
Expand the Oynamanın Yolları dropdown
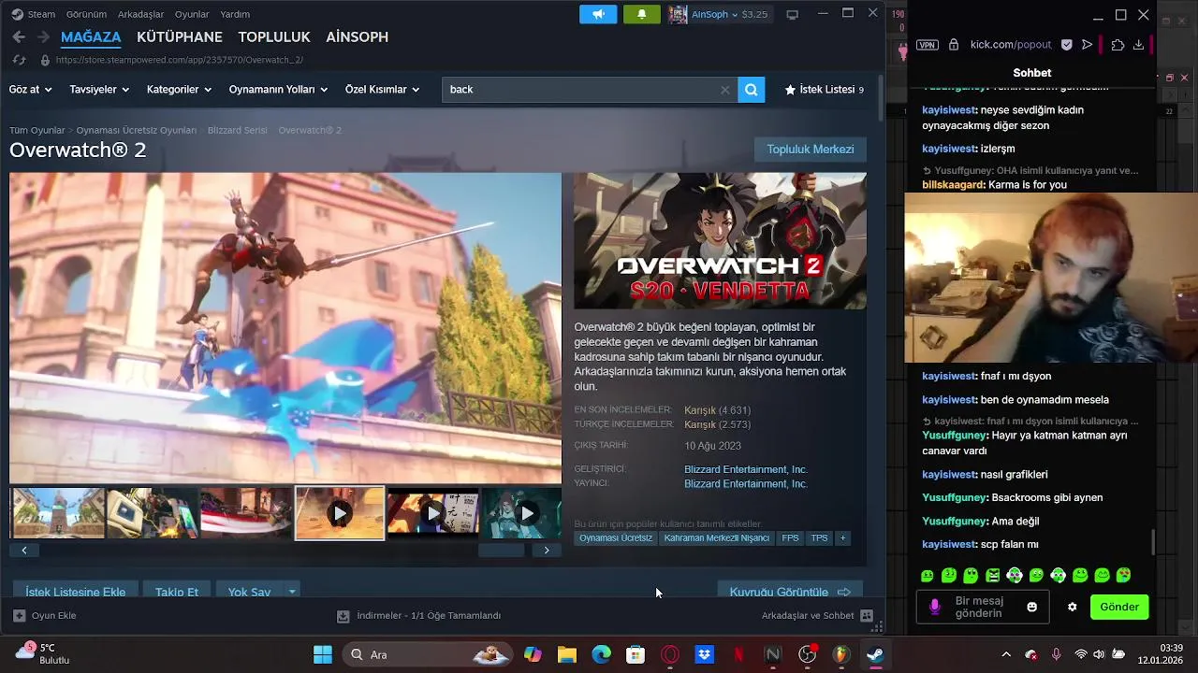pos(278,90)
